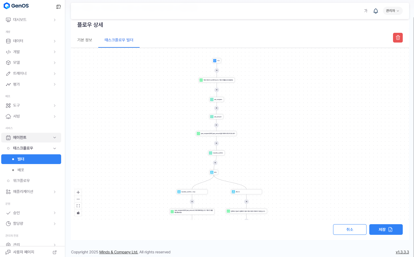Zoom out on the flow canvas

pos(78,199)
